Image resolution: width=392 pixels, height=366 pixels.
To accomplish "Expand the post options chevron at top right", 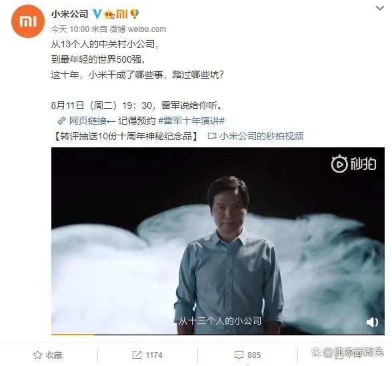I will point(380,8).
